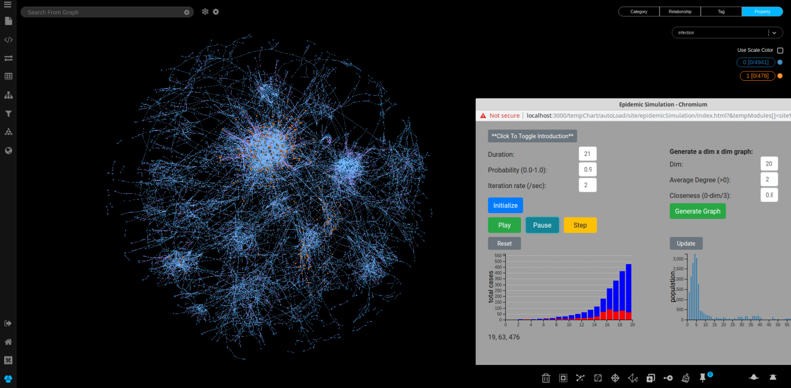Toggle the orange 1 [0/476] infection legend
The image size is (791, 388).
(x=757, y=76)
